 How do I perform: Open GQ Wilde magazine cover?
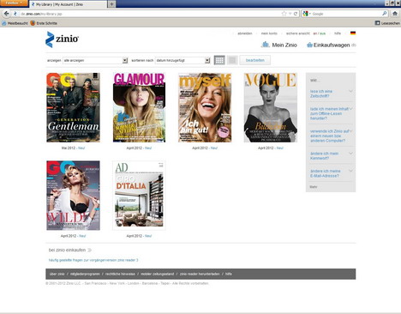pyautogui.click(x=74, y=196)
